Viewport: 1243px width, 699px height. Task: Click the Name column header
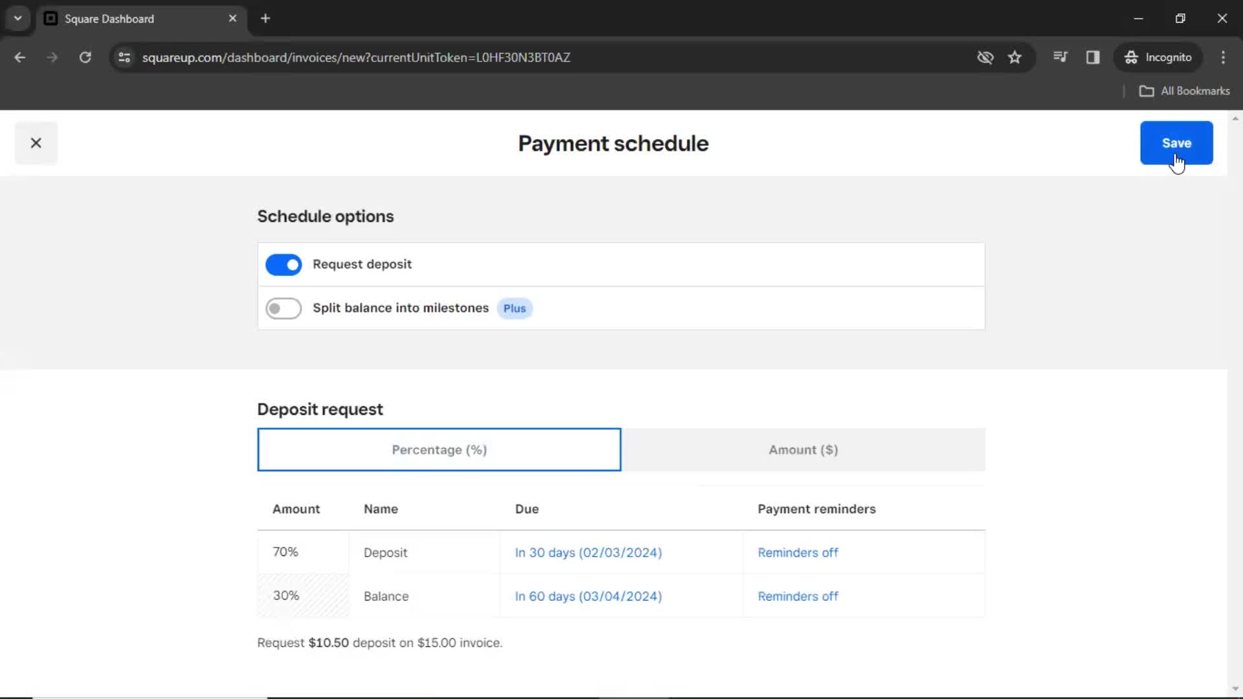381,509
